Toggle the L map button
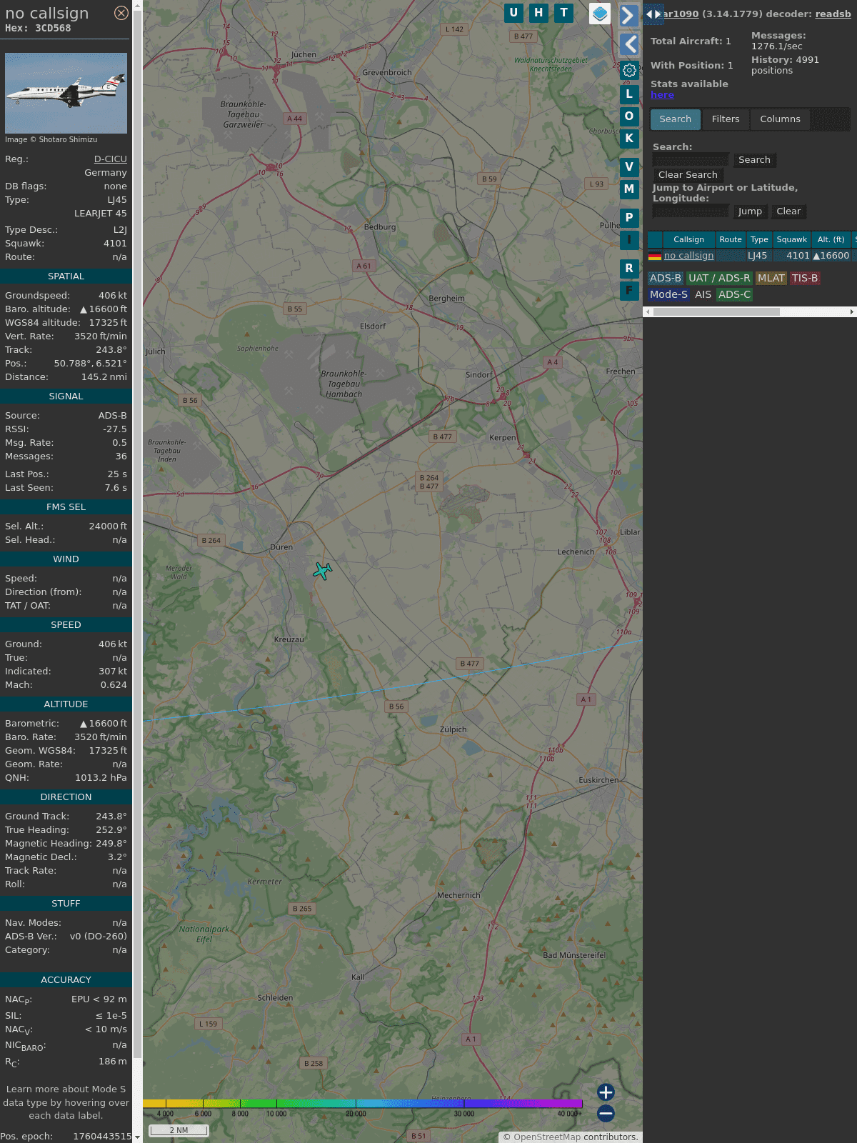 point(629,94)
